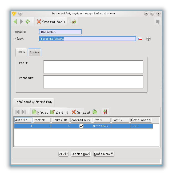Copy the yearly item with the duplicate icon
173x176 pixels.
pyautogui.click(x=95, y=112)
